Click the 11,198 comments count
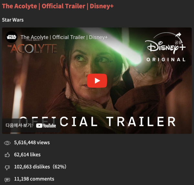 (x=34, y=179)
